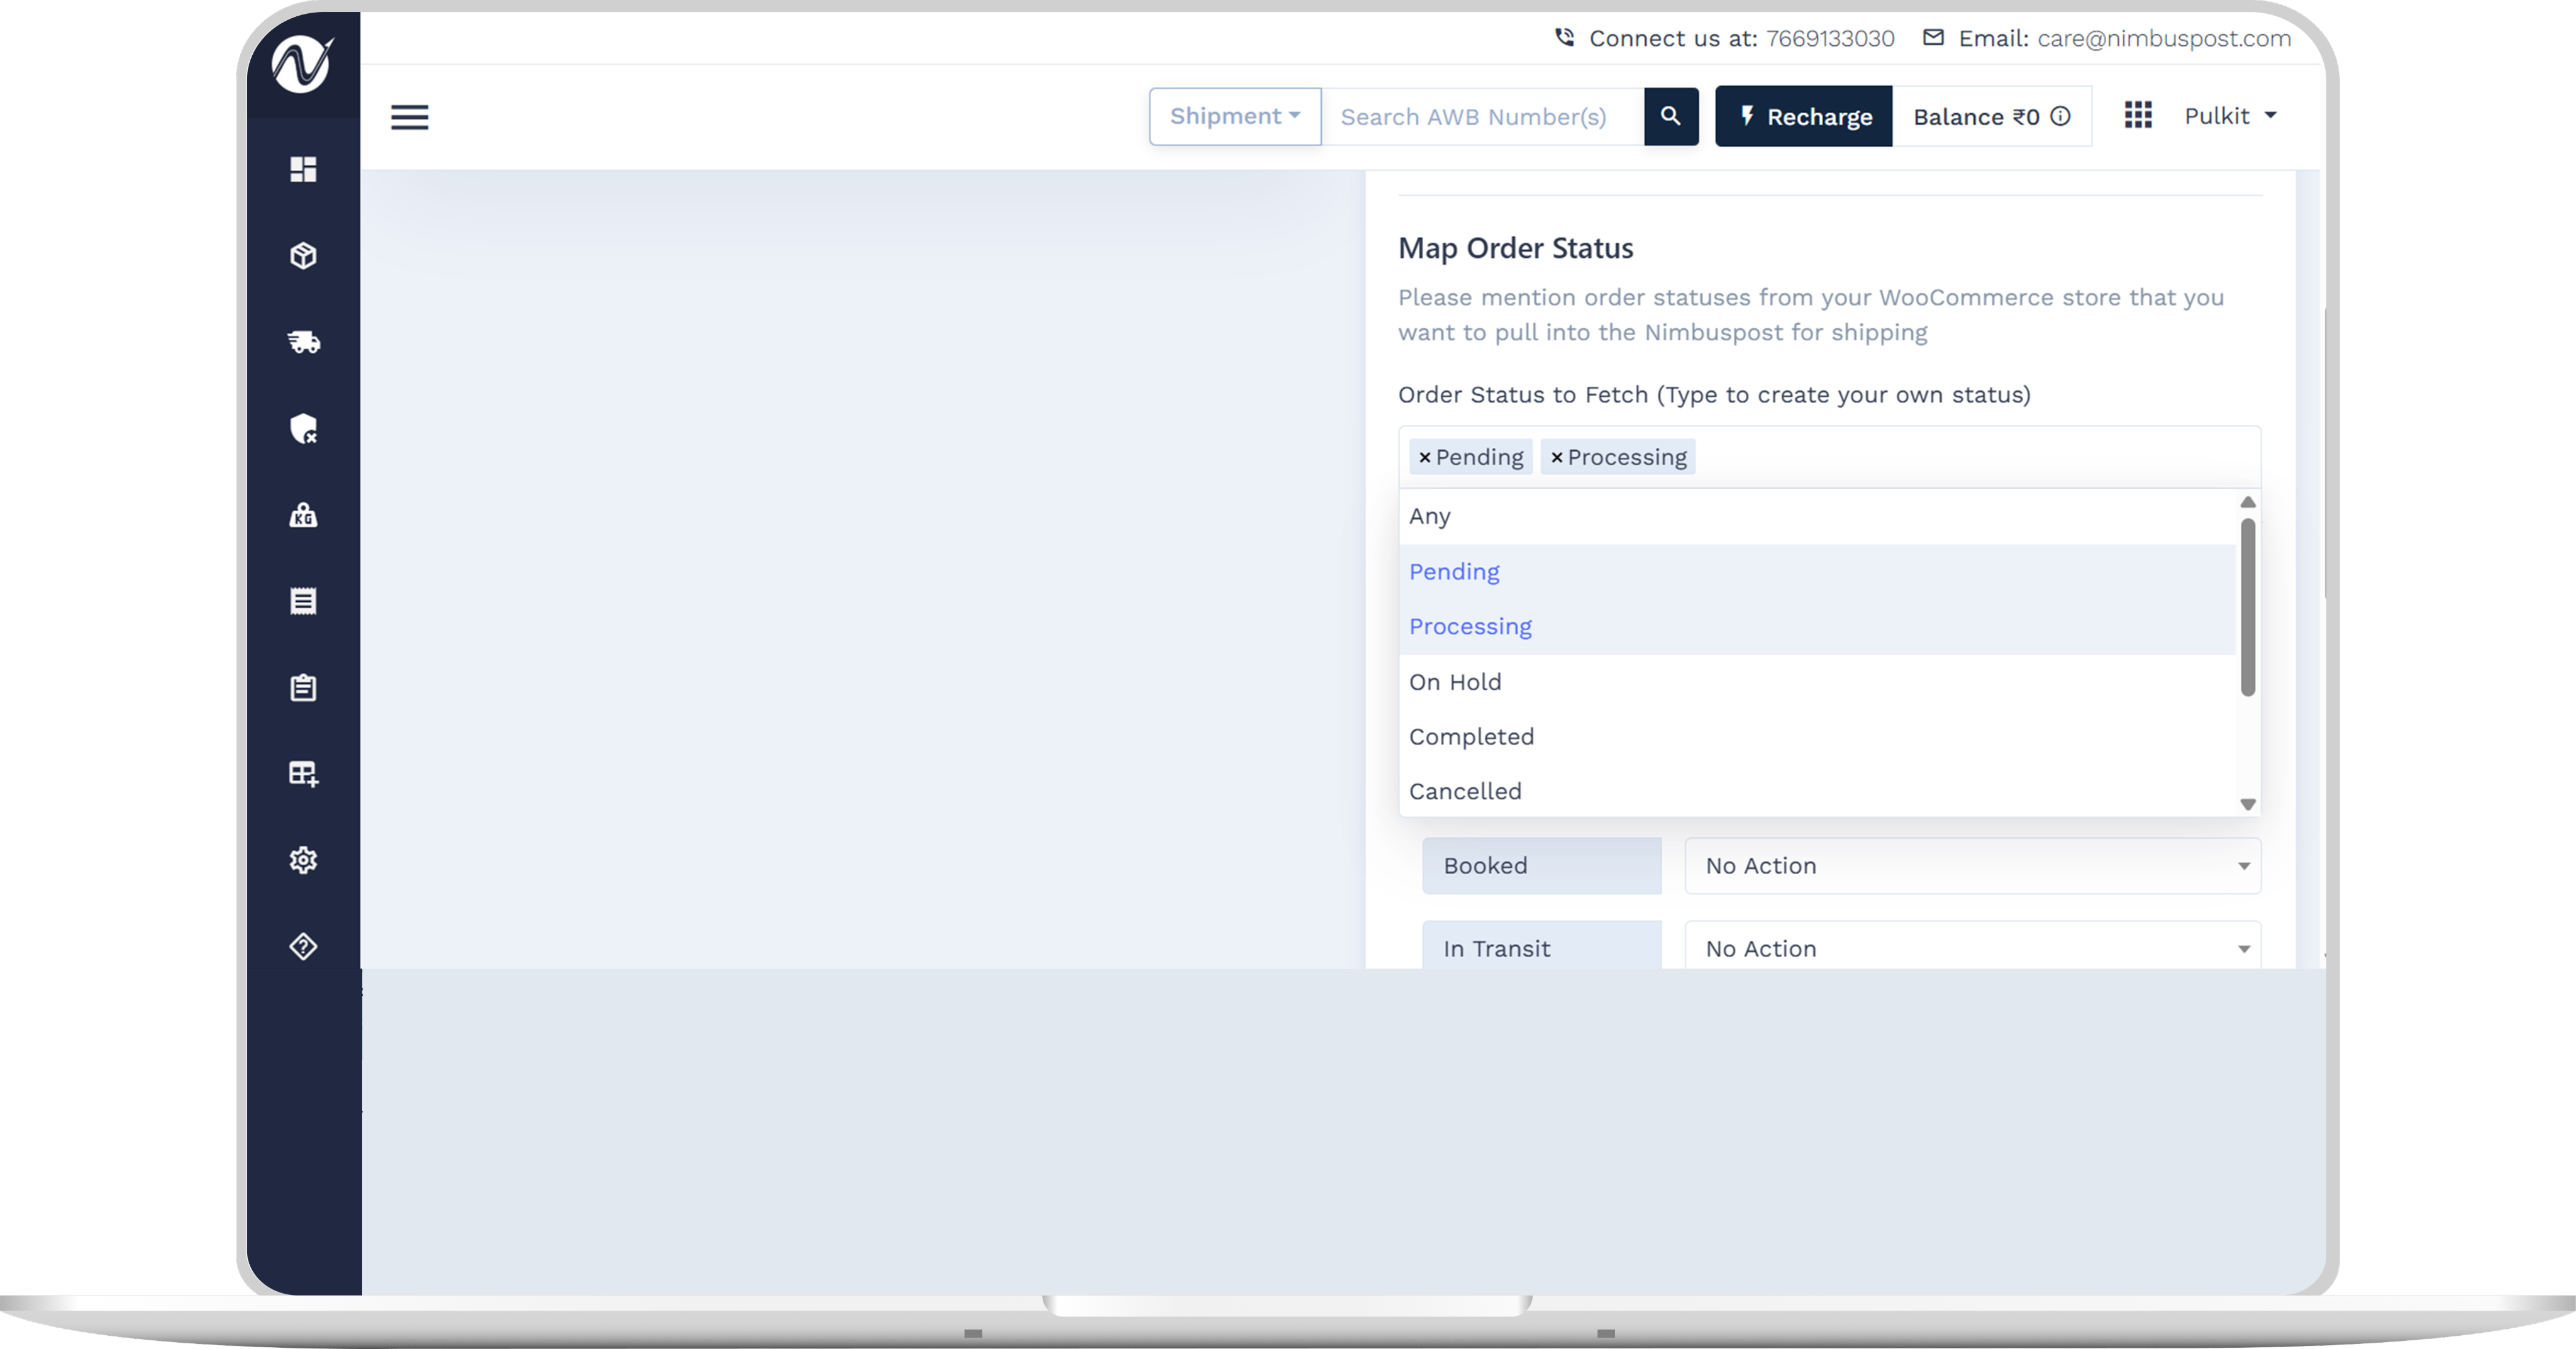The width and height of the screenshot is (2576, 1349).
Task: Open the dashboard sidebar icon
Action: 303,169
